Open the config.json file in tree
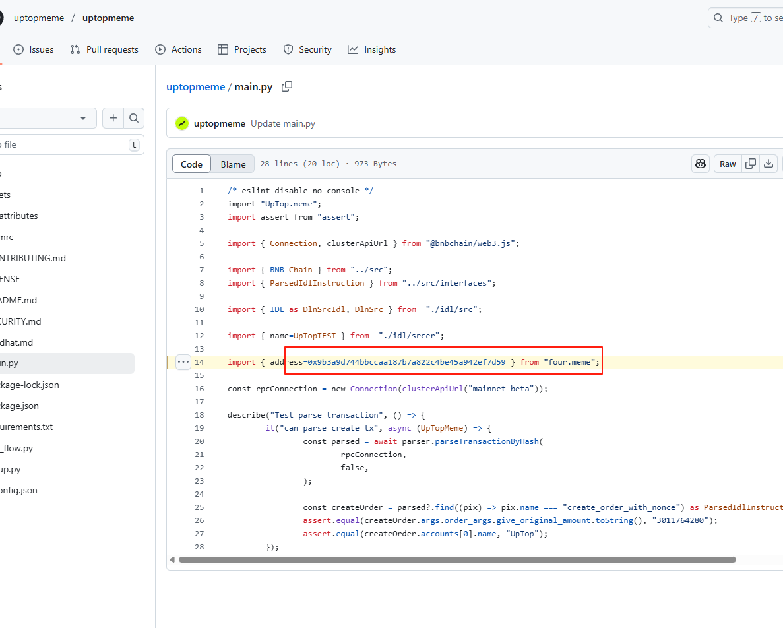The height and width of the screenshot is (628, 783). (18, 490)
